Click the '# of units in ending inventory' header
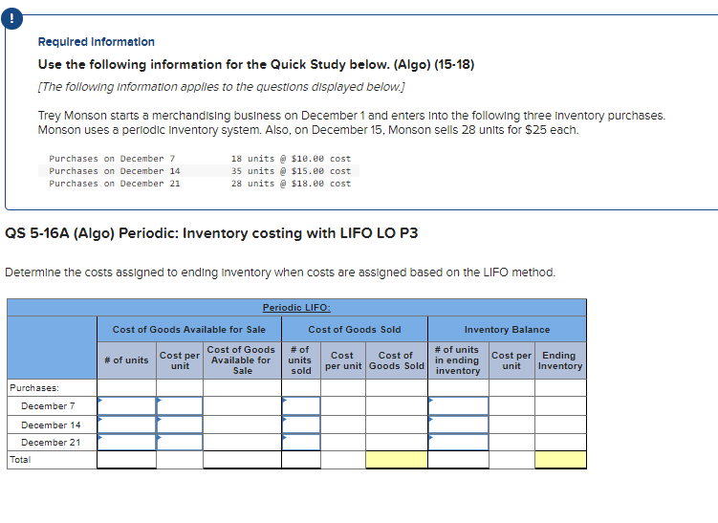 pos(458,360)
